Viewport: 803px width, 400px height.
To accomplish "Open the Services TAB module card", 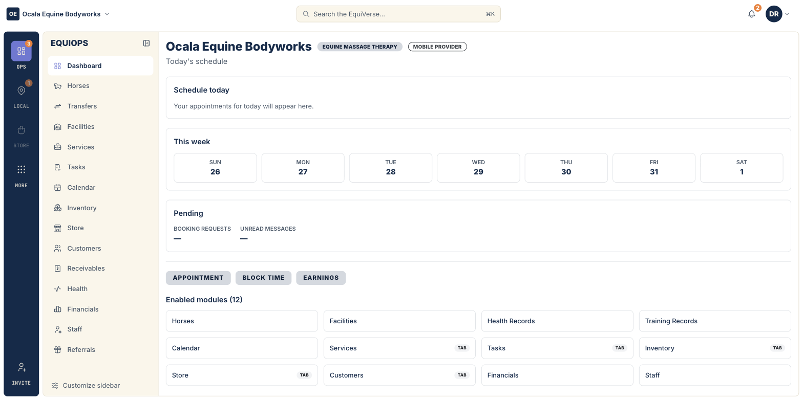I will pyautogui.click(x=399, y=348).
